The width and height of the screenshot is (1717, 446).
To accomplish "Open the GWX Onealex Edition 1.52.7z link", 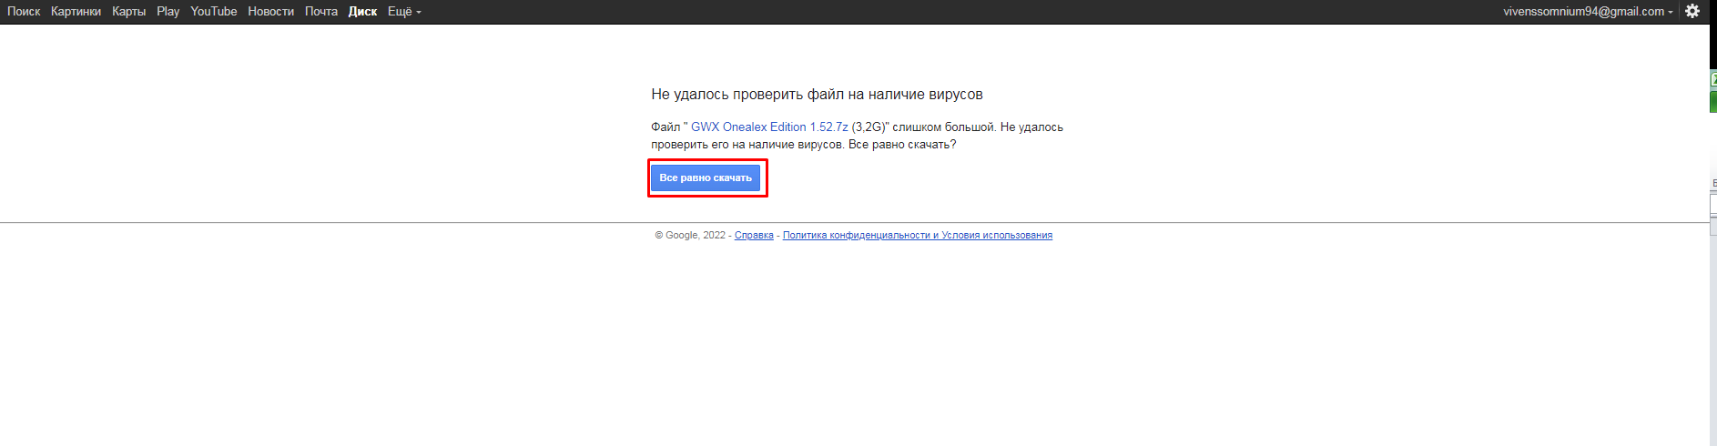I will coord(769,127).
